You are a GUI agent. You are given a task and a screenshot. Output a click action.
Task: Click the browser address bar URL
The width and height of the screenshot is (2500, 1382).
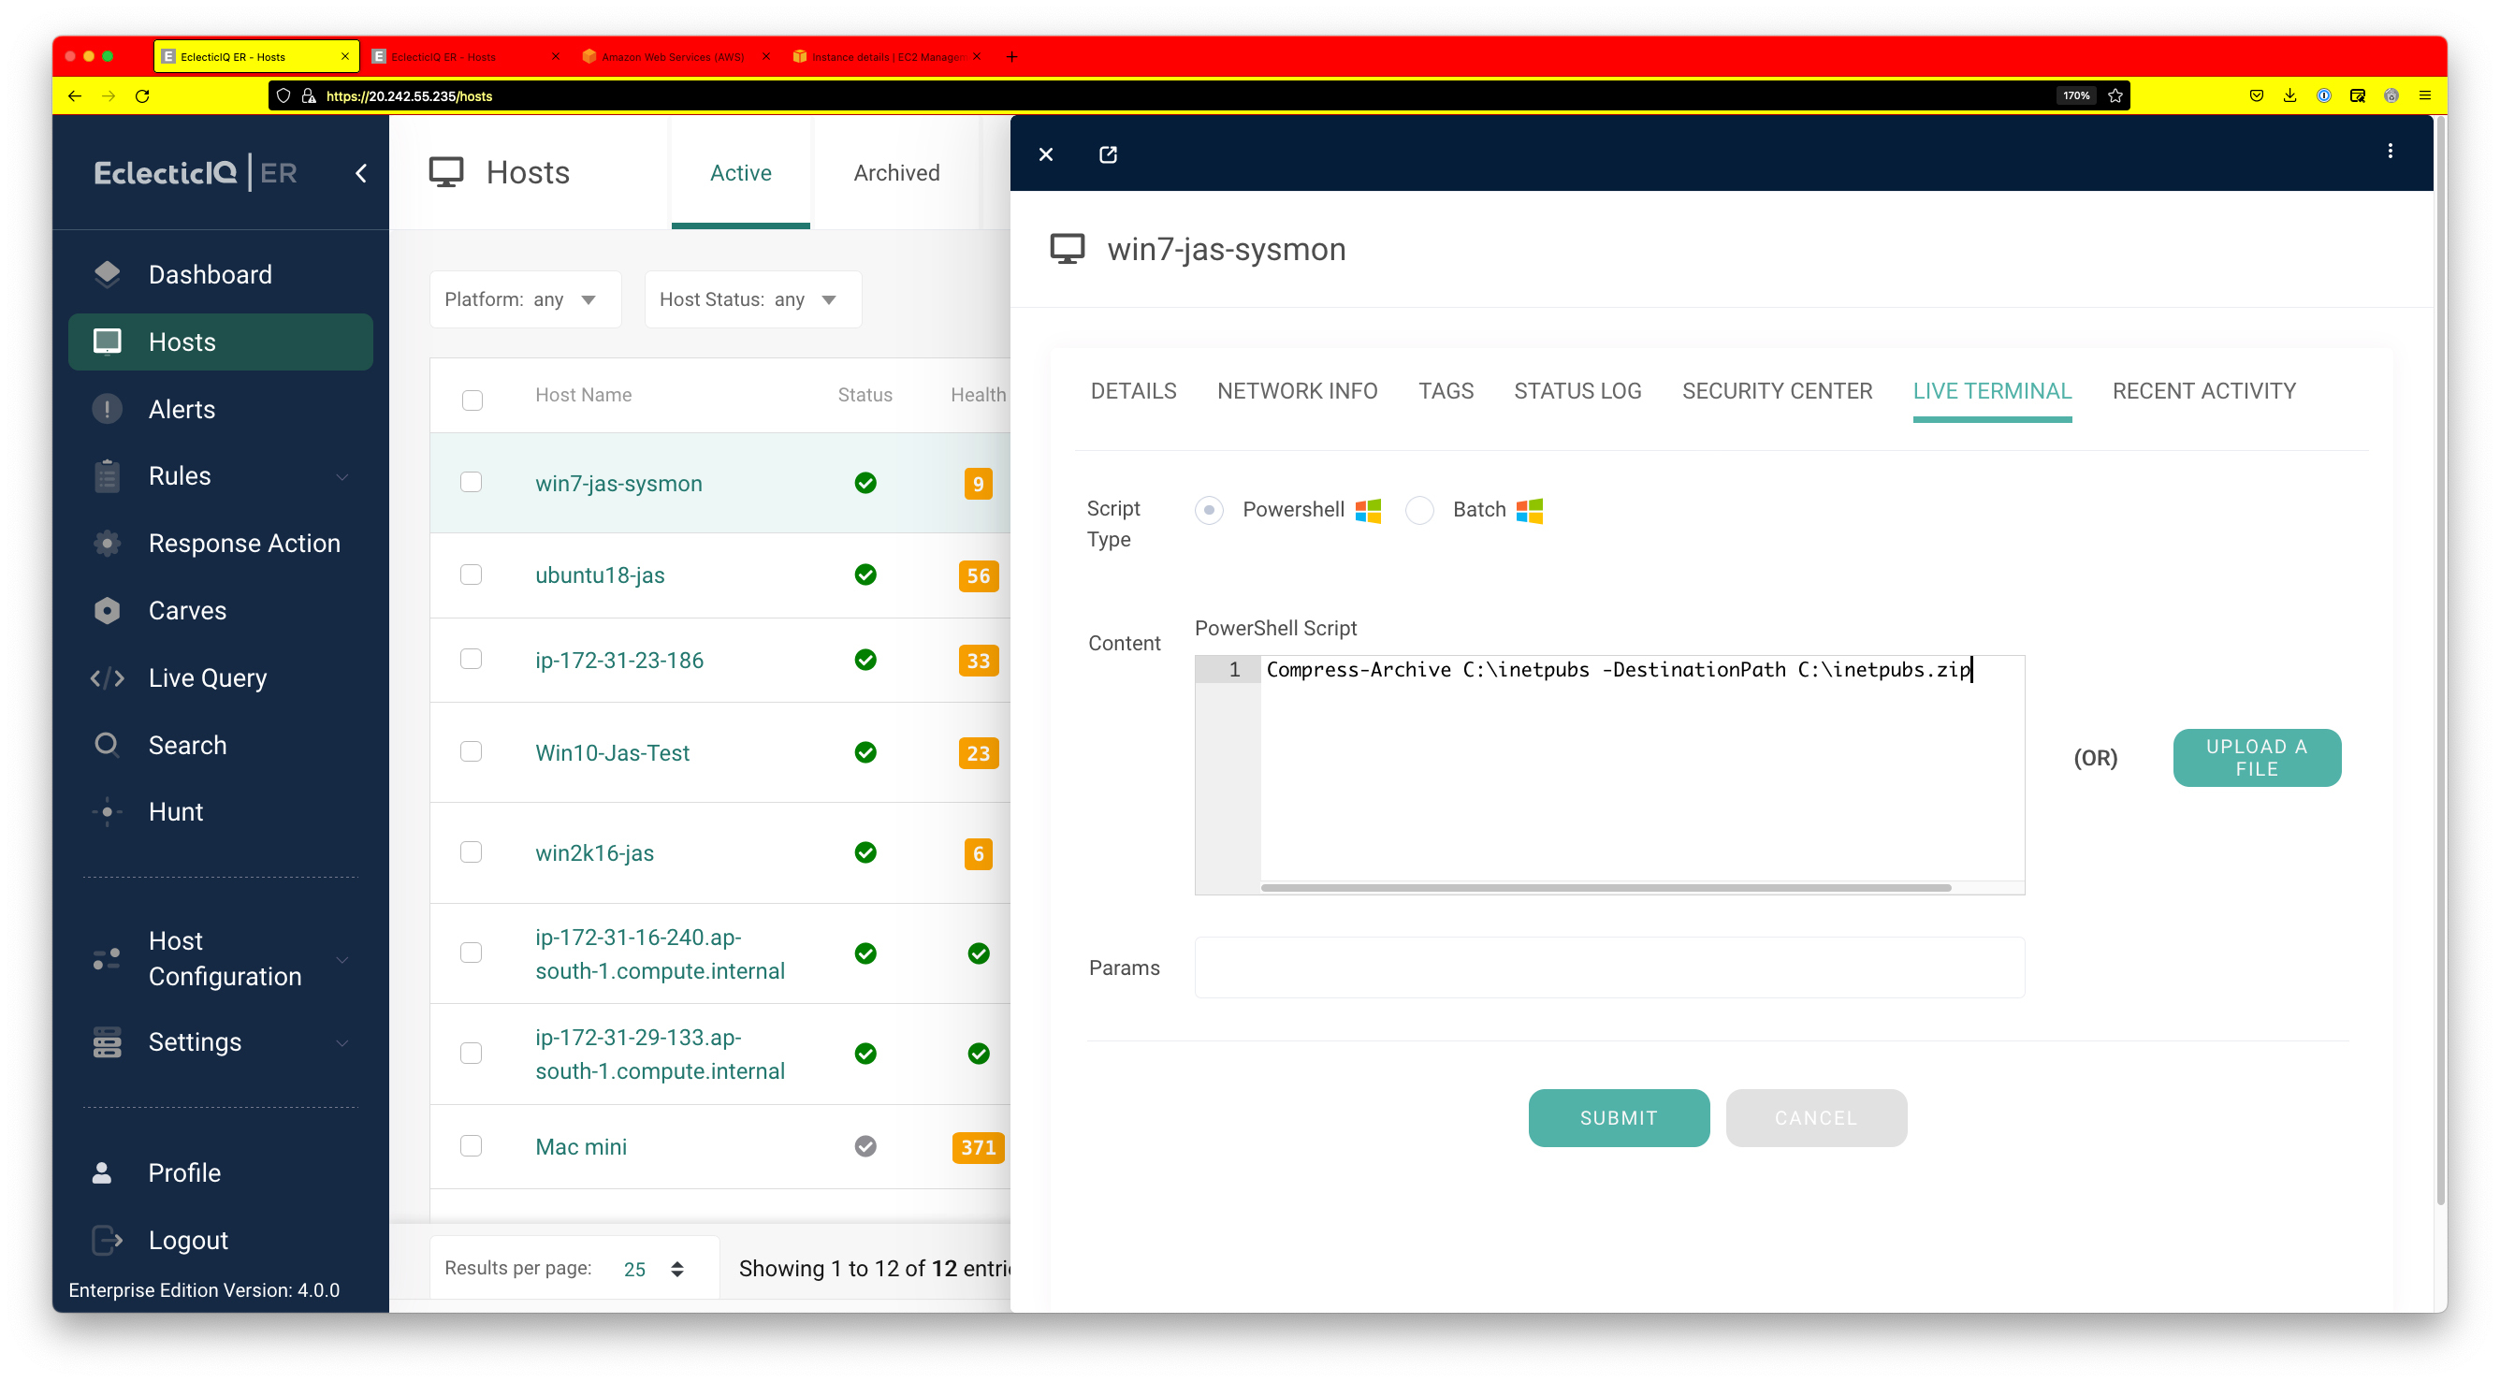(409, 96)
